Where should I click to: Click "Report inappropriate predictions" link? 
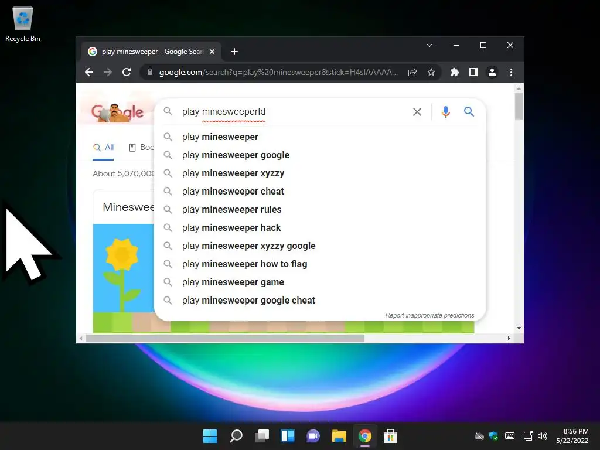[429, 315]
